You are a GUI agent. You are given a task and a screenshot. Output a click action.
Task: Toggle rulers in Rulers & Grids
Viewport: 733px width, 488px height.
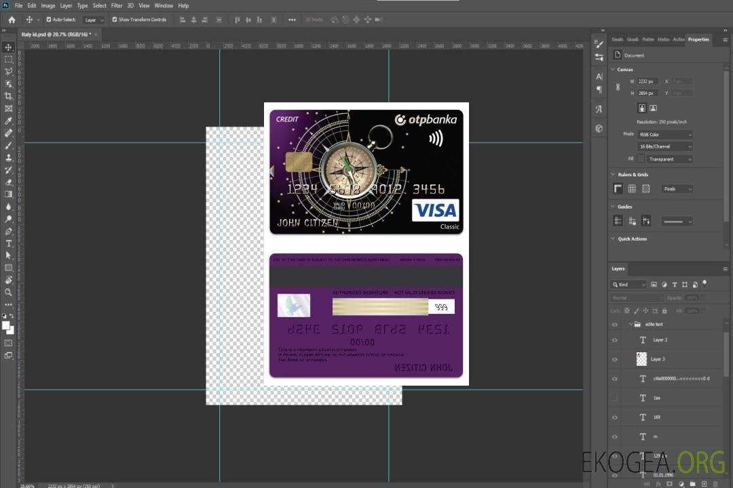(618, 188)
